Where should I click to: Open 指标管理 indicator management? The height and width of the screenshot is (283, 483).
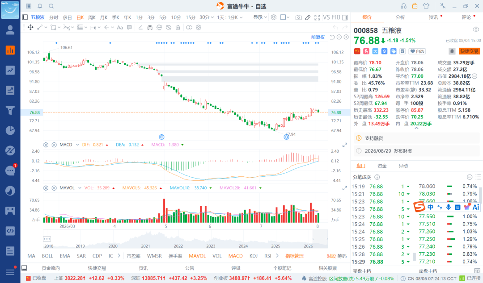point(294,256)
